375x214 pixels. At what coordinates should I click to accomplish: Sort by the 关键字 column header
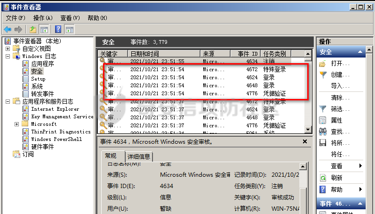coord(113,54)
